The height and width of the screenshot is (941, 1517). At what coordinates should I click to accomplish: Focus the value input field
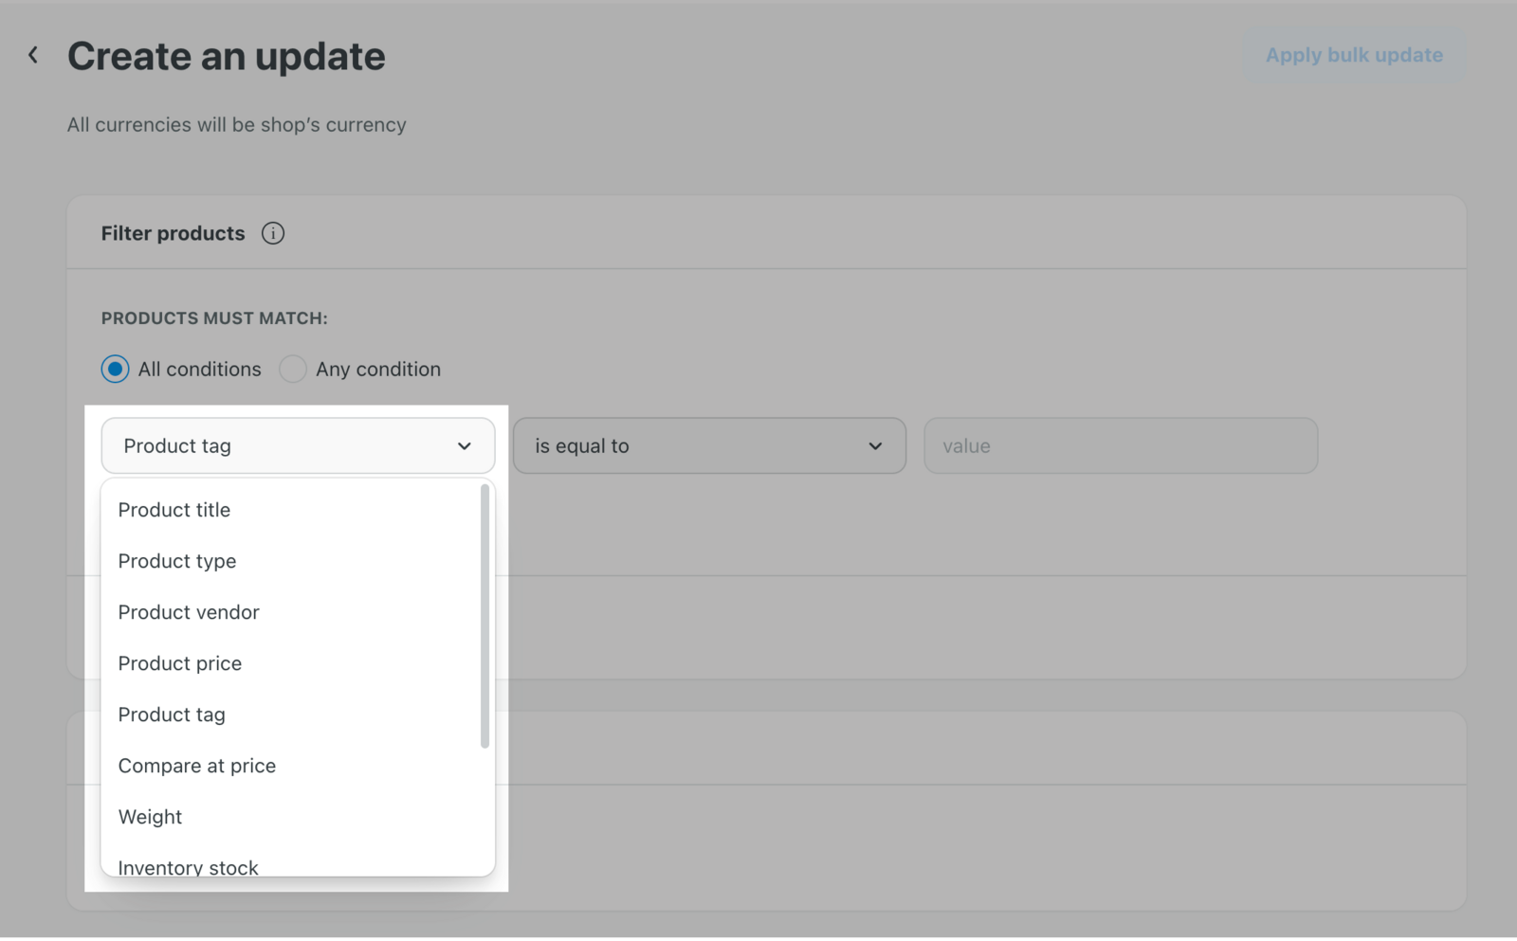[x=1121, y=445]
